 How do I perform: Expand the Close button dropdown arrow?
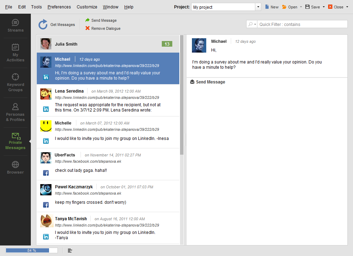click(x=347, y=7)
